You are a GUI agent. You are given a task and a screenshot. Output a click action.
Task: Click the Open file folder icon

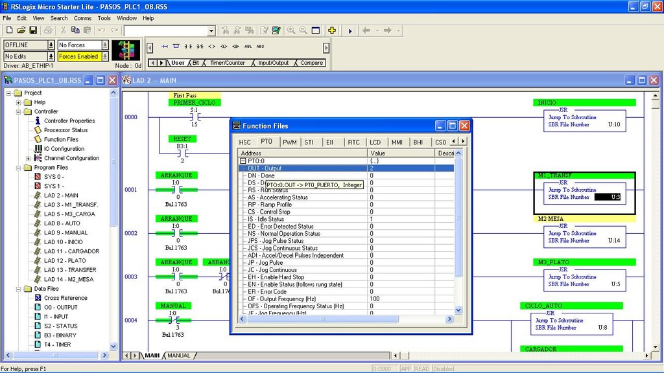click(x=21, y=30)
